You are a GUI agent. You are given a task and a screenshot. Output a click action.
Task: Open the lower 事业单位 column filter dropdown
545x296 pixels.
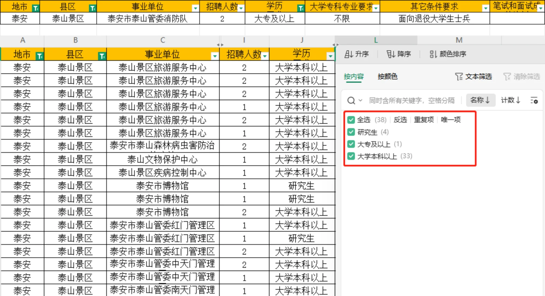point(215,56)
